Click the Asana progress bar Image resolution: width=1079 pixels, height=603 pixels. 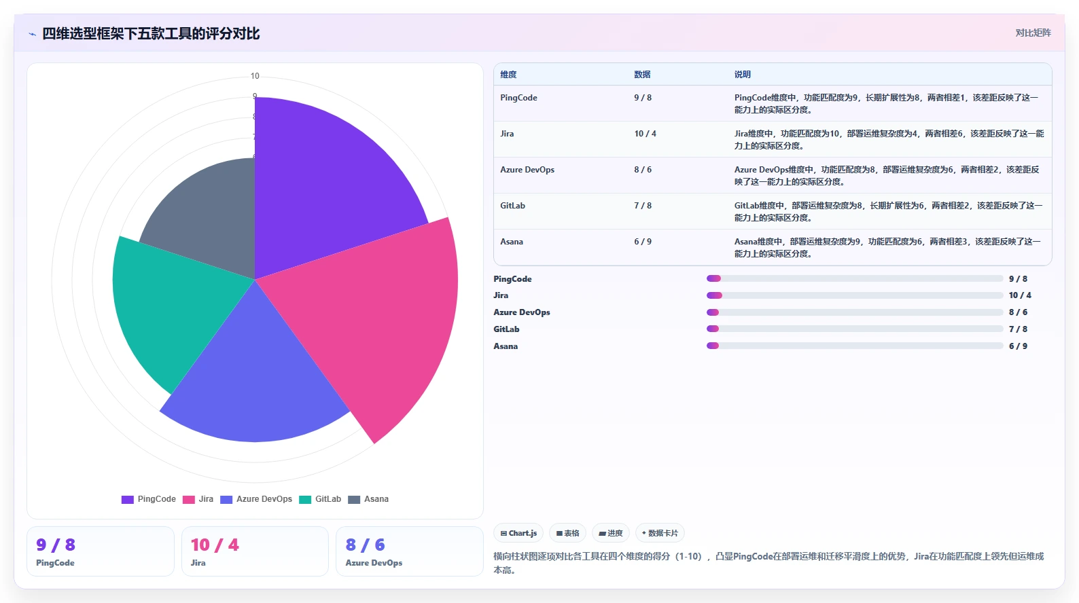pyautogui.click(x=855, y=346)
